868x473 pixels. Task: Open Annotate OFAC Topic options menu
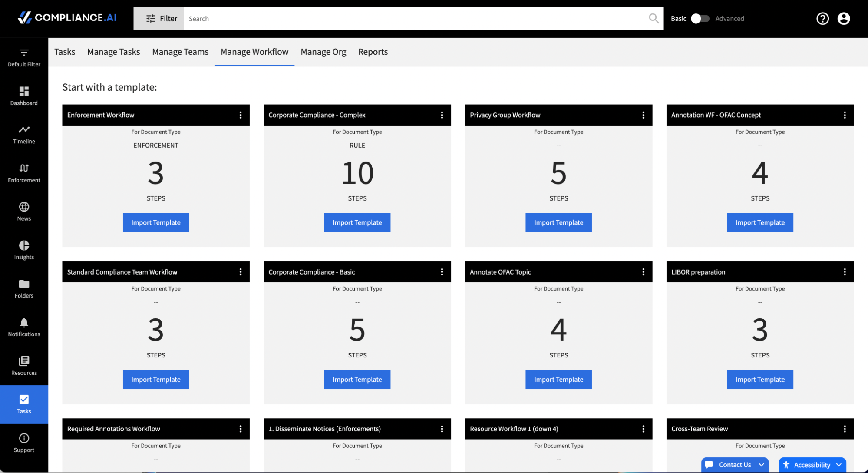[643, 272]
